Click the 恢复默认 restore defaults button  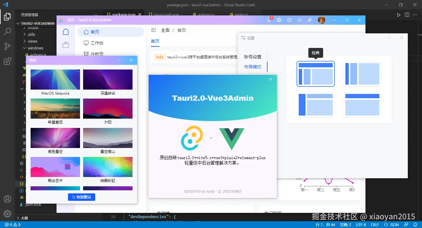pos(81,197)
